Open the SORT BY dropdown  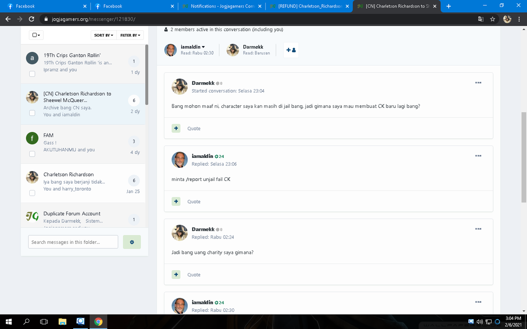click(103, 35)
